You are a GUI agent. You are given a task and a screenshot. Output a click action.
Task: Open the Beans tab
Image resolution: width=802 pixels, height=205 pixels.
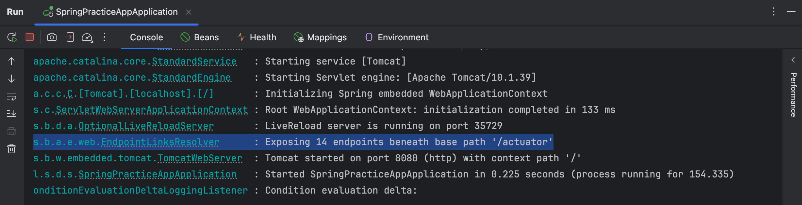(200, 37)
